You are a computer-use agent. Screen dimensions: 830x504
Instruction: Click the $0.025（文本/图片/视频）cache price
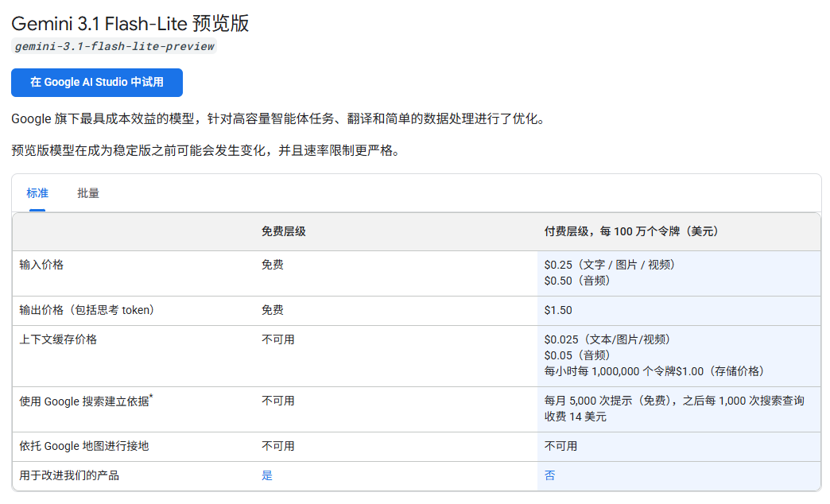pos(607,340)
